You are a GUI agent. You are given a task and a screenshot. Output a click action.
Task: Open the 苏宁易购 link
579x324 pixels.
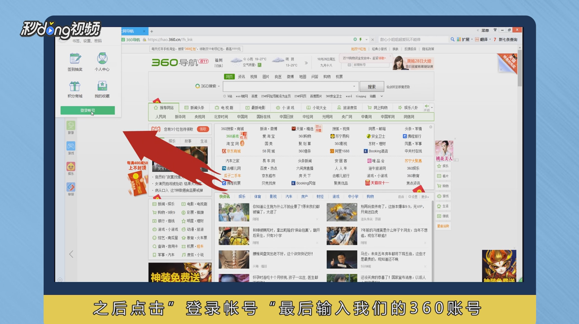tap(339, 136)
